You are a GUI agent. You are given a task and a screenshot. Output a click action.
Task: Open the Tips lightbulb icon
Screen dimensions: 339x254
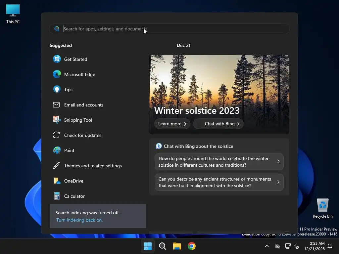pos(57,89)
